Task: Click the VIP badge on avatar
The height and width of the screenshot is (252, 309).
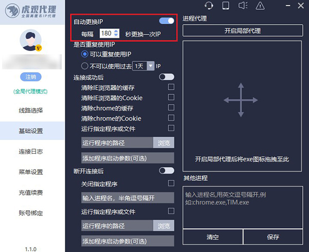Action: [39, 48]
